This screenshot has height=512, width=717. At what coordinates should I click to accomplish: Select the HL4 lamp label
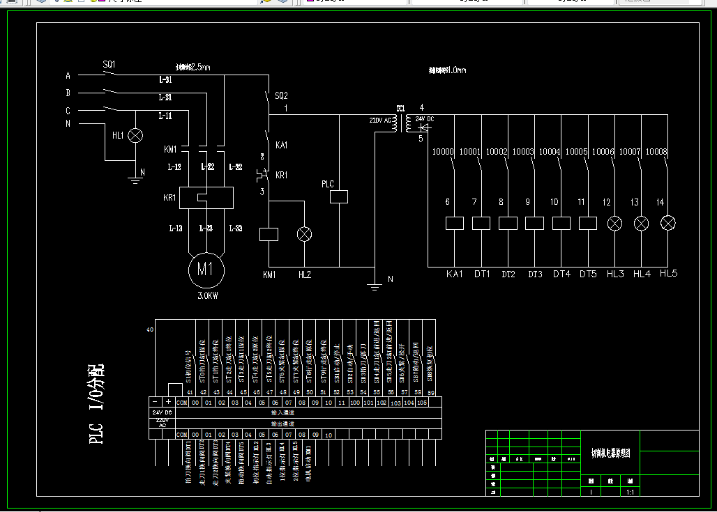(642, 274)
